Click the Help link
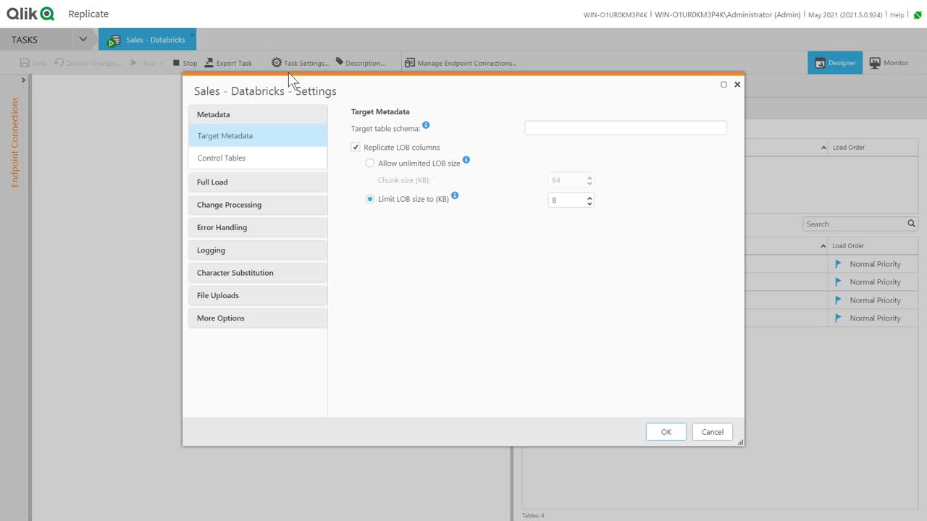The width and height of the screenshot is (927, 521). coord(897,14)
